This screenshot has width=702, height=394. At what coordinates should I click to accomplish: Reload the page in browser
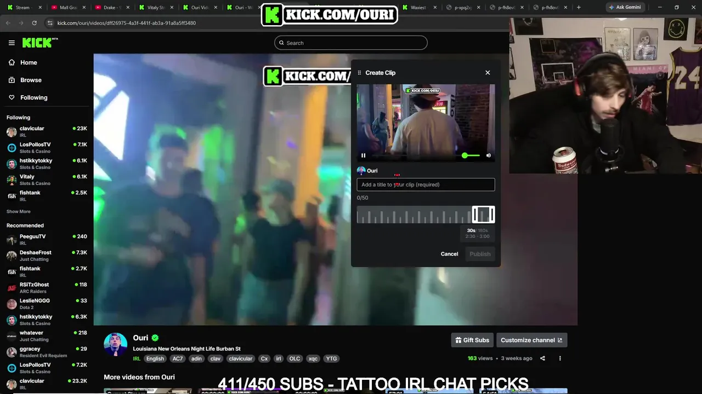pos(34,23)
